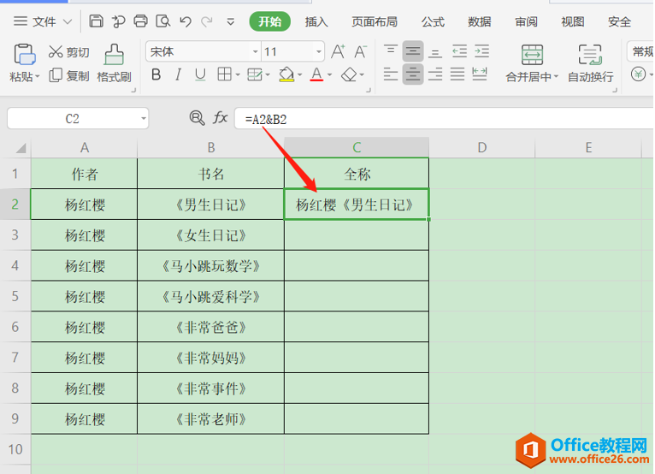Screen dimensions: 655x474
Task: Click the Undo arrow
Action: tap(185, 21)
